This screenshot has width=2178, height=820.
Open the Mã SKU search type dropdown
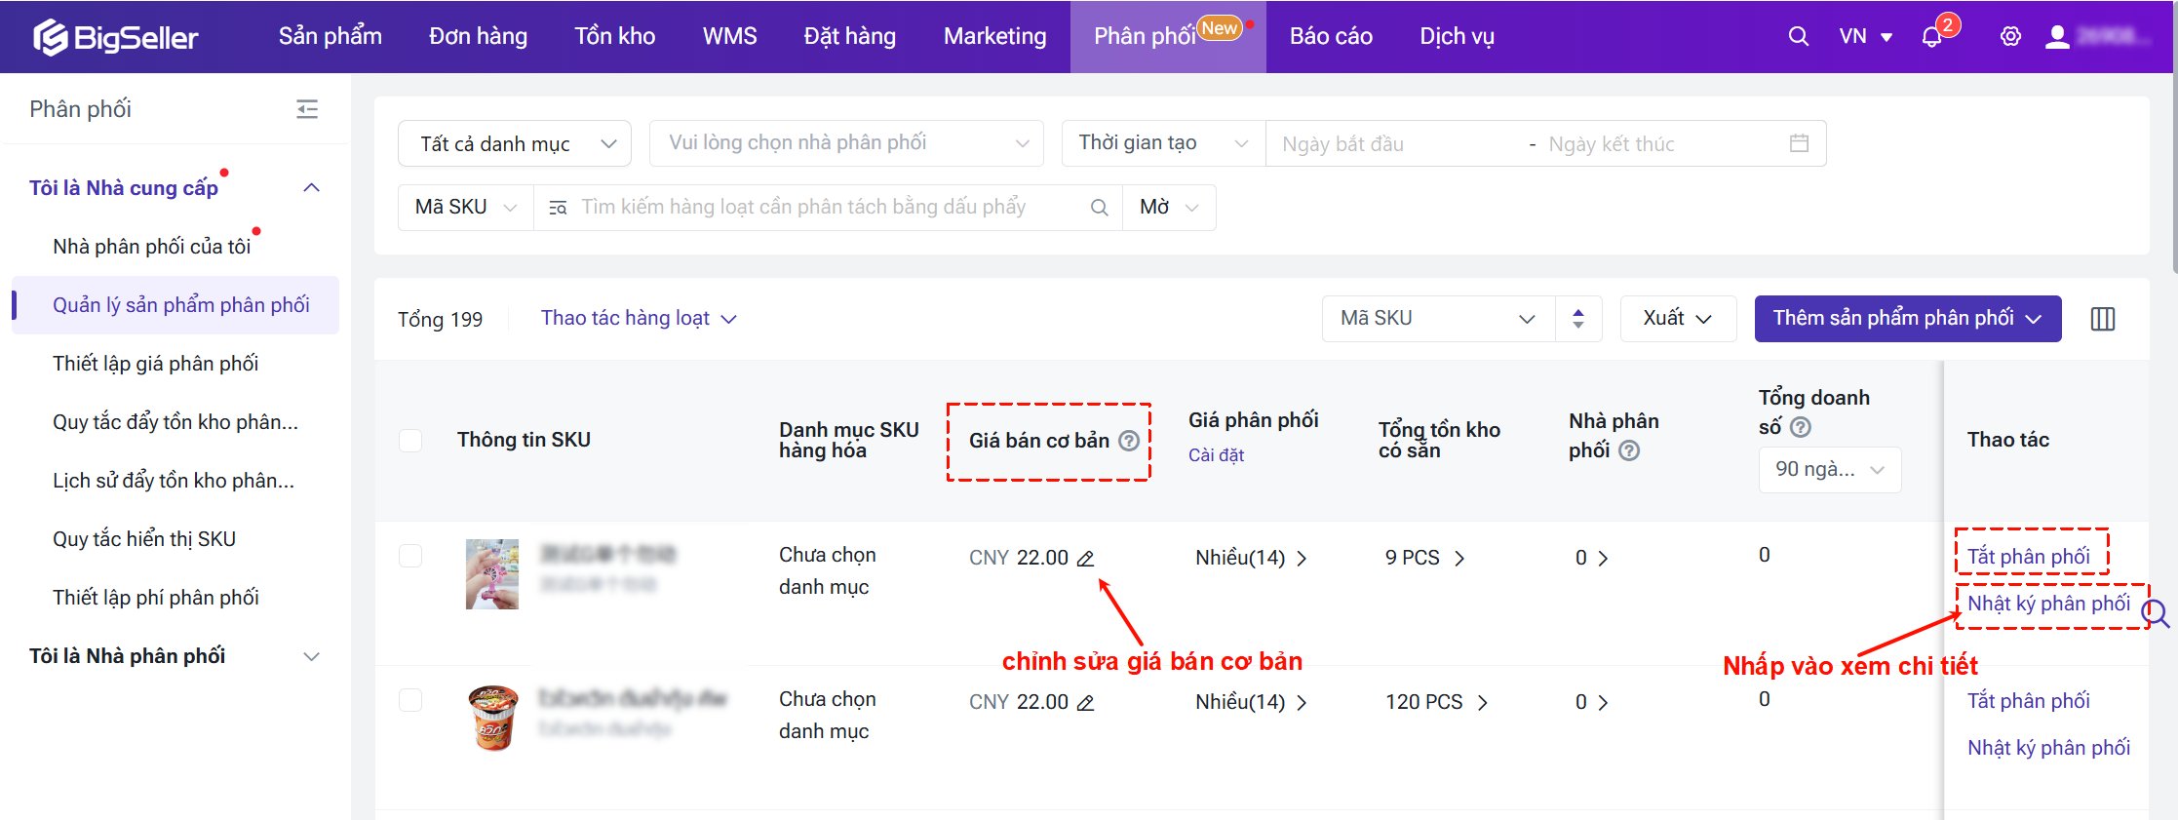point(466,208)
